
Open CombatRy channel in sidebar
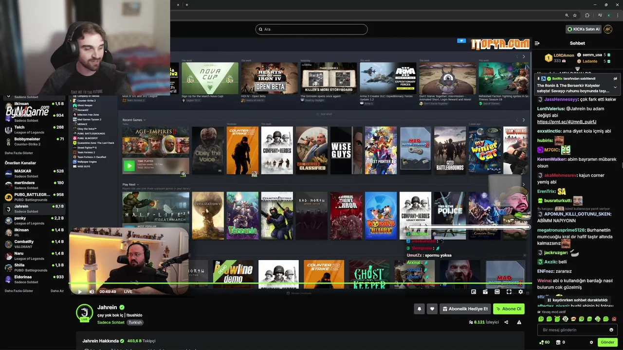[x=34, y=244]
